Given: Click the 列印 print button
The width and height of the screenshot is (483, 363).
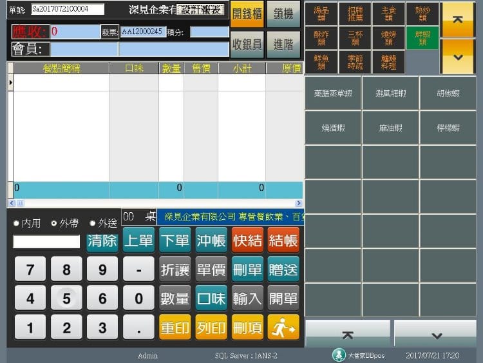Looking at the screenshot, I should click(x=211, y=328).
